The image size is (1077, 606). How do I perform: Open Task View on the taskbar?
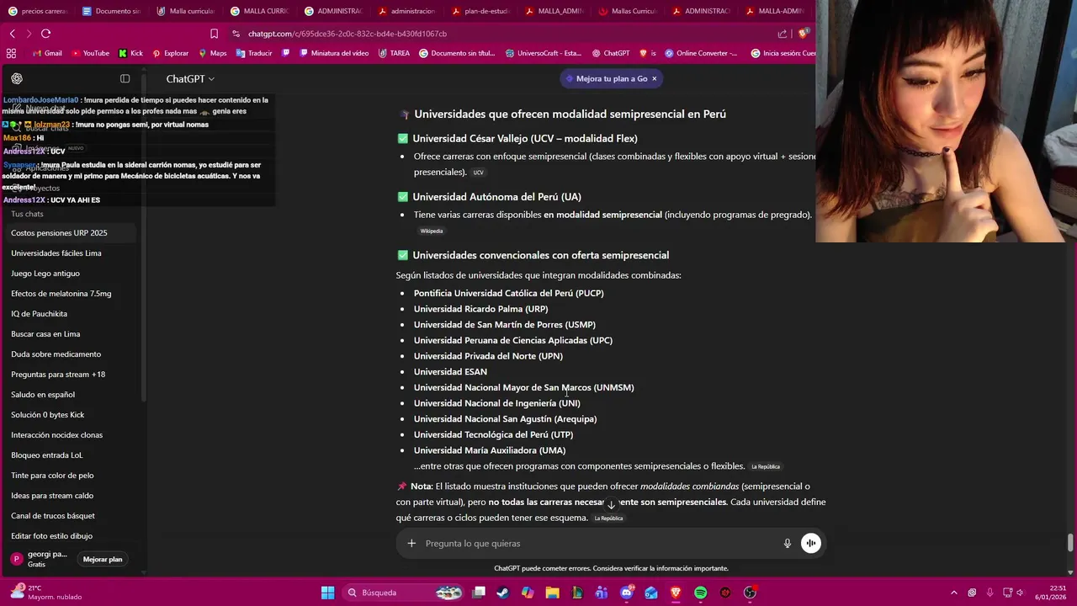[478, 593]
